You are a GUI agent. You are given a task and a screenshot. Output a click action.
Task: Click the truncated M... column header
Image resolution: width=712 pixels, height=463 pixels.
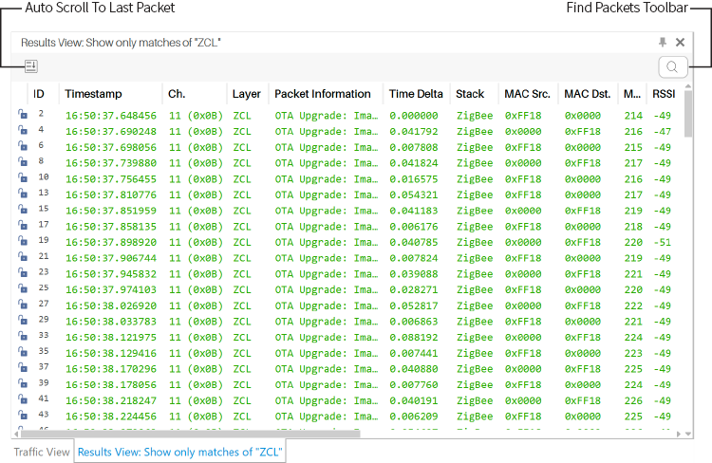632,94
